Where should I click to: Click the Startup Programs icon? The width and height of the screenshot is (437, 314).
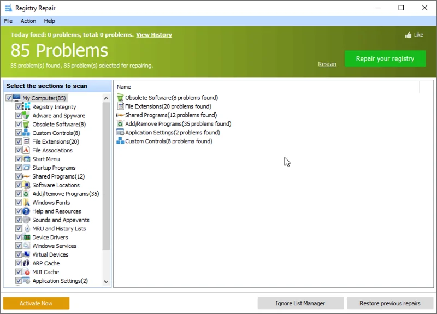click(26, 168)
